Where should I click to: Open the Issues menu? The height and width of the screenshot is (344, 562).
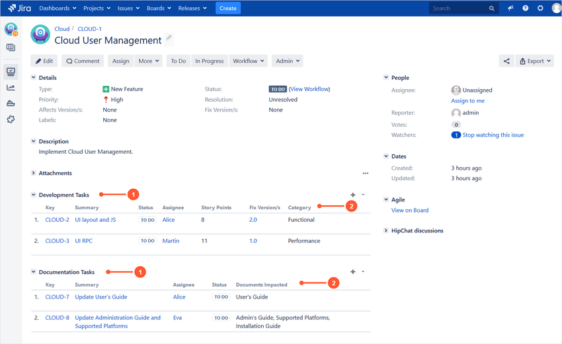[128, 8]
